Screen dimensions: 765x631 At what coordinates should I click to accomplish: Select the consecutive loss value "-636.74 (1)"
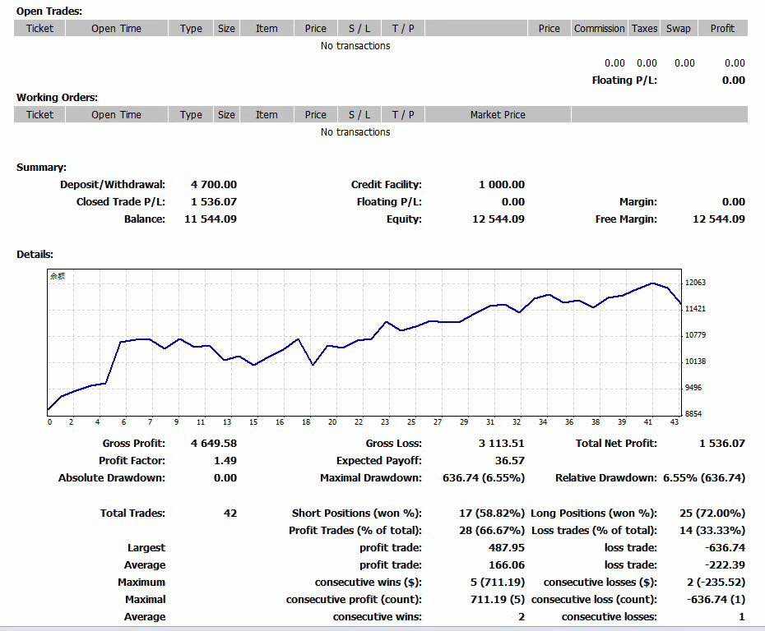pos(716,599)
